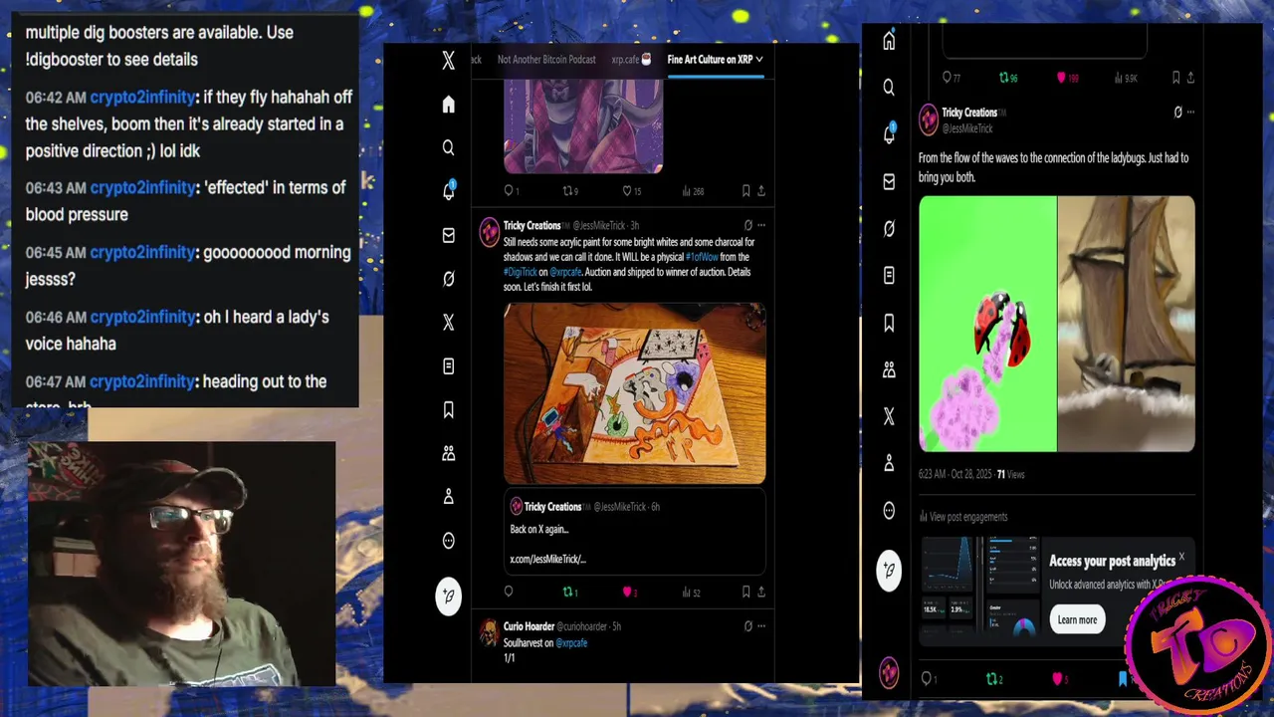Click the X logo atop the feed window sidebar
Screen dimensions: 1274x717
click(448, 61)
